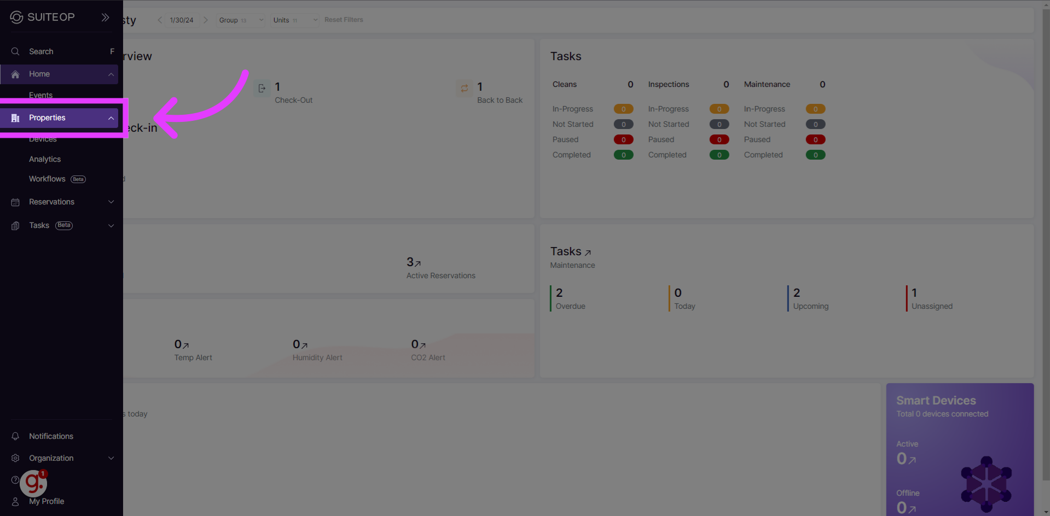
Task: Click the My Profile person icon
Action: tap(15, 501)
